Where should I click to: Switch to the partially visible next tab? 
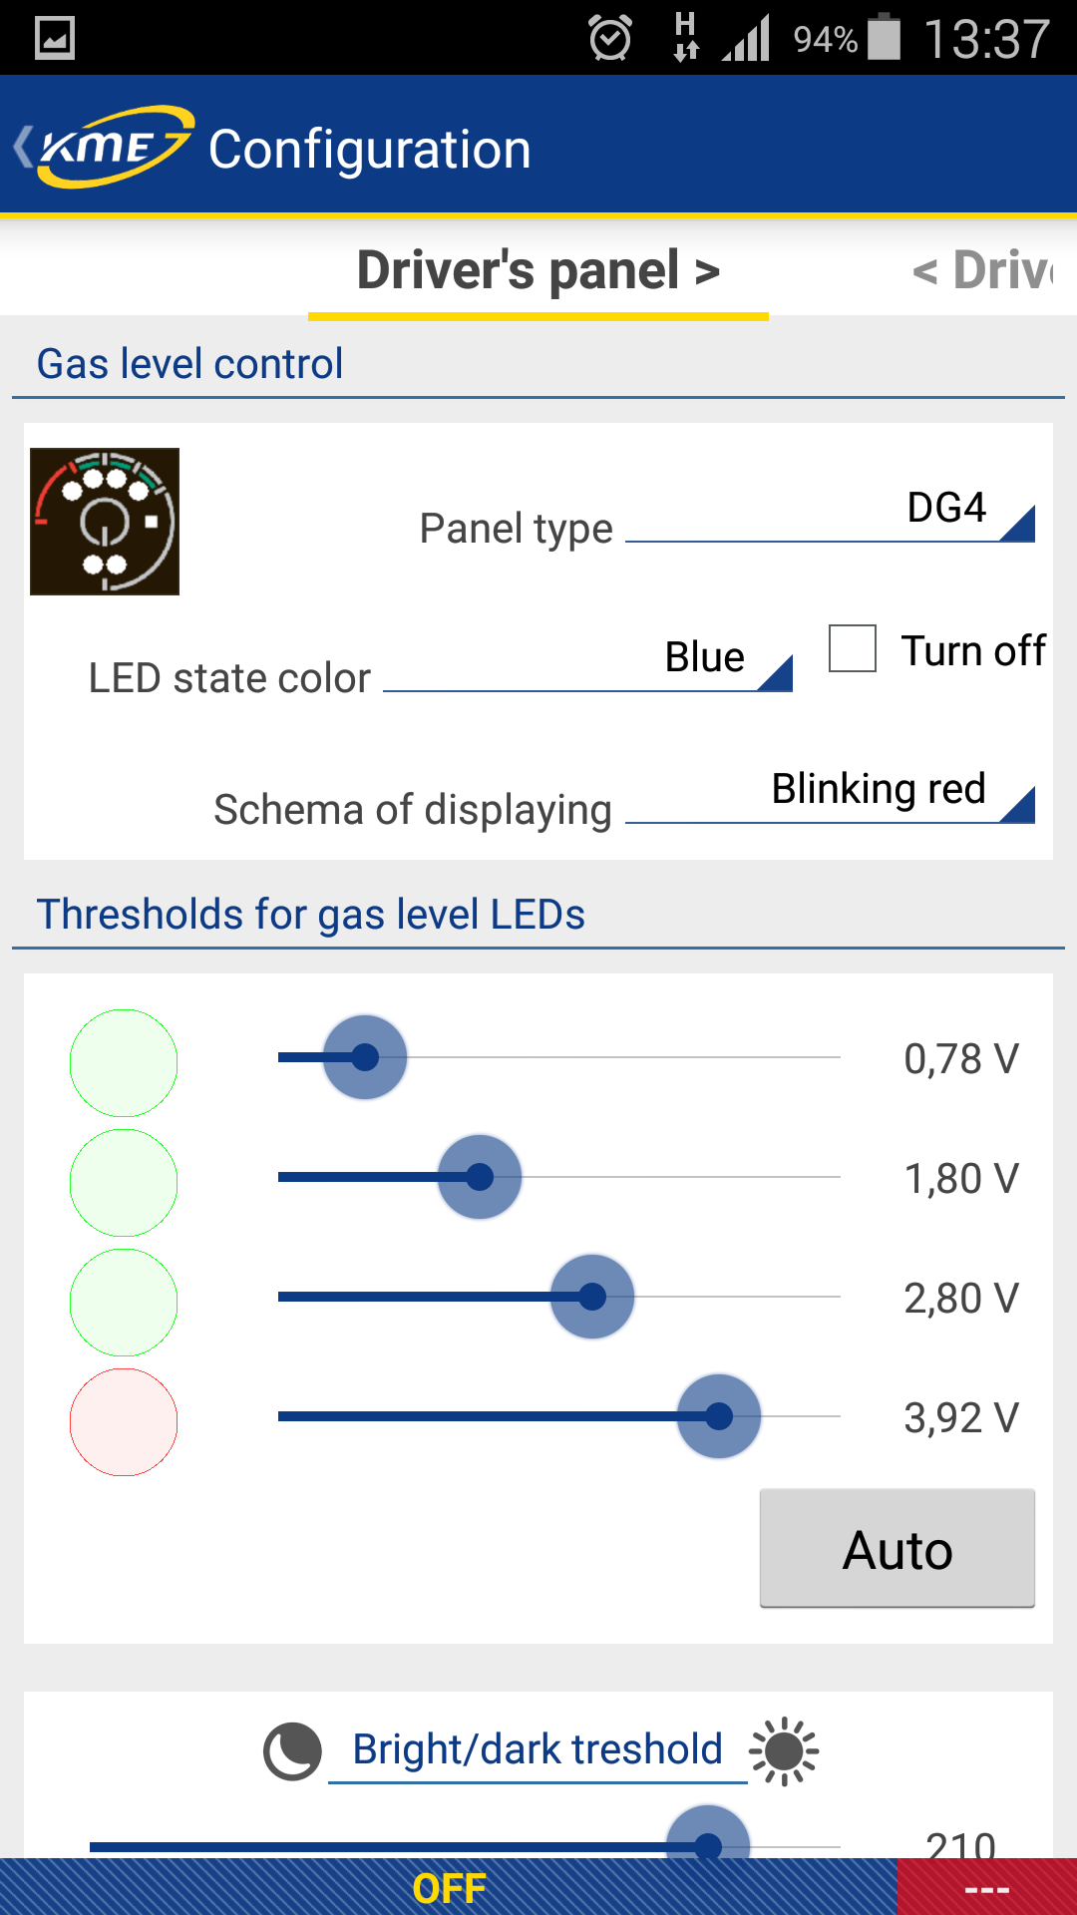click(x=984, y=270)
